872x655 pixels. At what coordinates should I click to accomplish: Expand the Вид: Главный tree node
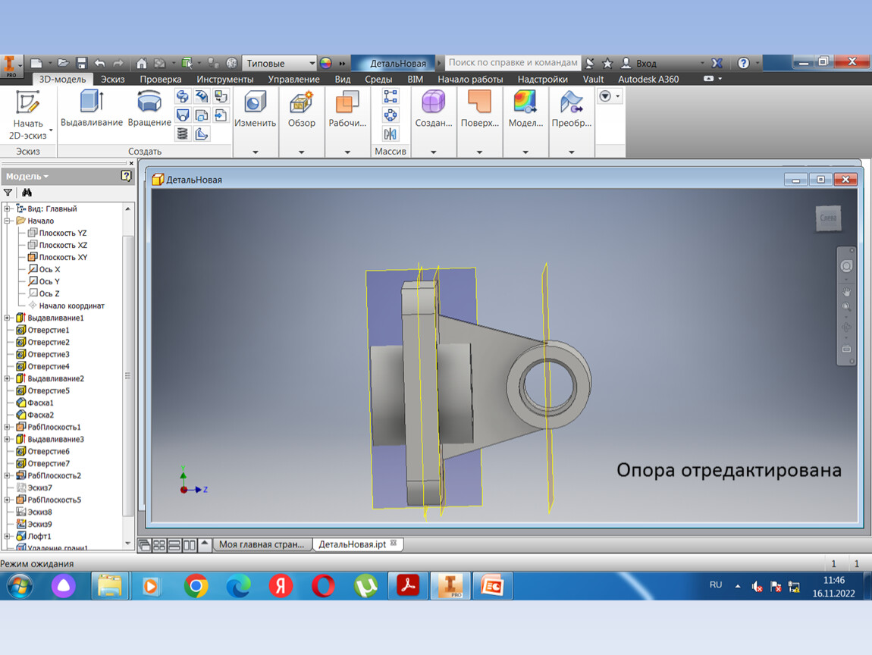8,208
